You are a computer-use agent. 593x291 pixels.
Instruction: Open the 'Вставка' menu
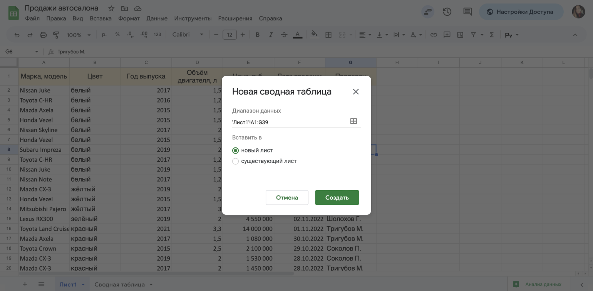pyautogui.click(x=101, y=18)
